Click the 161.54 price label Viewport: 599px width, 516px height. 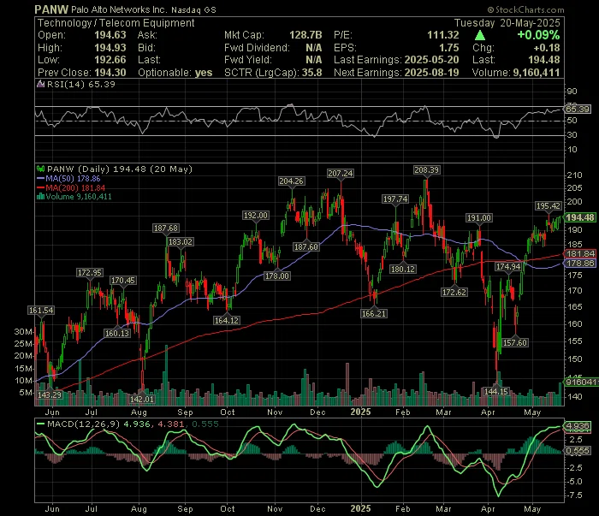click(x=41, y=310)
